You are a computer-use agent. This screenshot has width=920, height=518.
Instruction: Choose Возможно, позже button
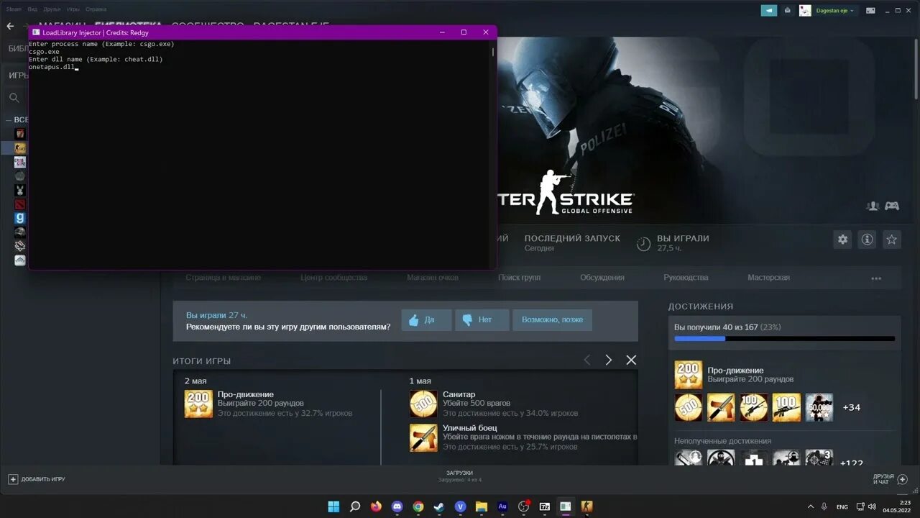552,320
